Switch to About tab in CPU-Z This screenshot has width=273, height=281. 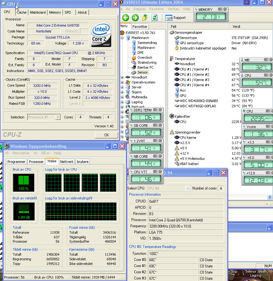(x=82, y=12)
